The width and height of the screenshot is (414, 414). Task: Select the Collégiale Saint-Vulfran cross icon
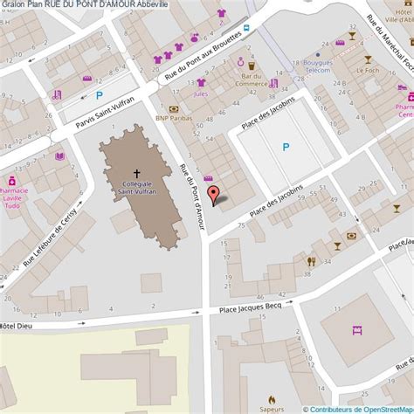click(x=137, y=174)
